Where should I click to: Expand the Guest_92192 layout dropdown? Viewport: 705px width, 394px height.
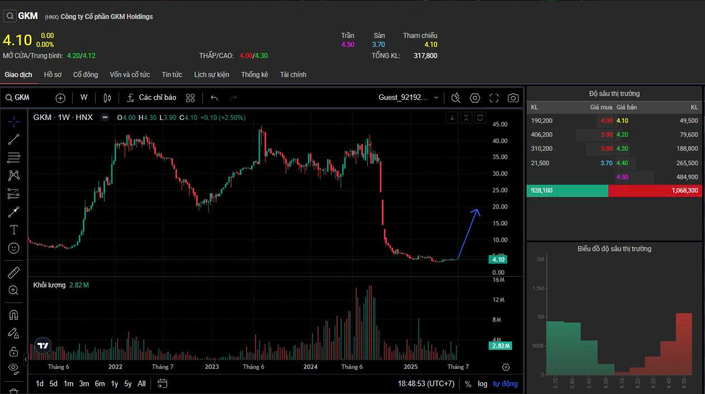(x=409, y=98)
